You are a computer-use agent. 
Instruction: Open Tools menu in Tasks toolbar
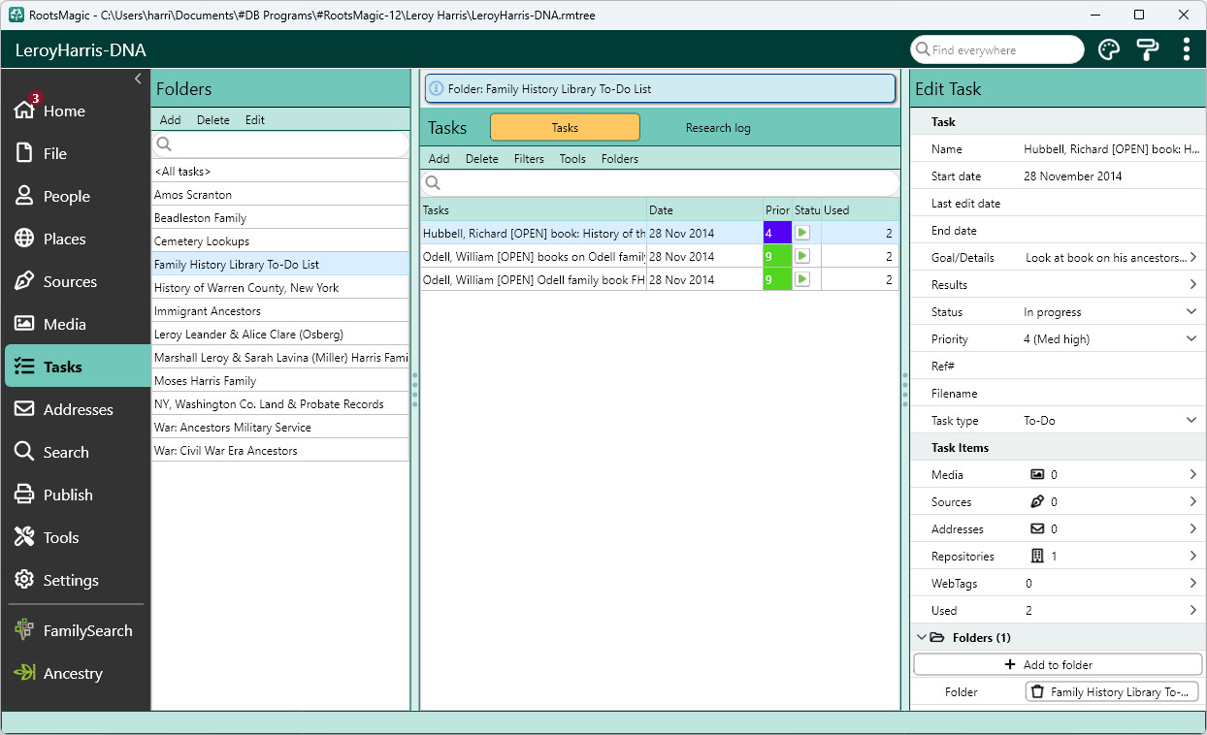(x=572, y=159)
